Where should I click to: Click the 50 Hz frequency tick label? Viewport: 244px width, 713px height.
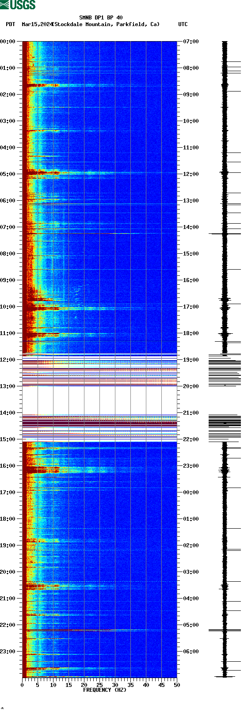[177, 685]
